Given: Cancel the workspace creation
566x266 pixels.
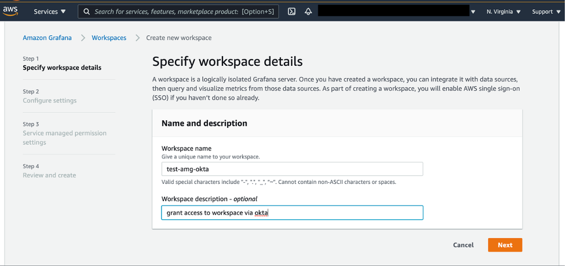Looking at the screenshot, I should (463, 245).
